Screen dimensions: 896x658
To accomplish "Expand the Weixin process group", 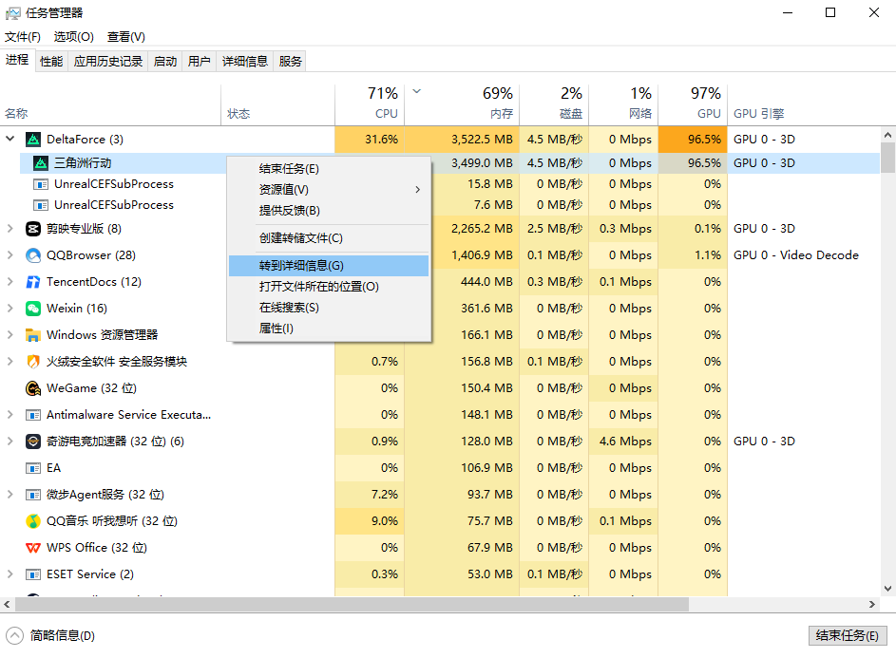I will click(x=10, y=309).
